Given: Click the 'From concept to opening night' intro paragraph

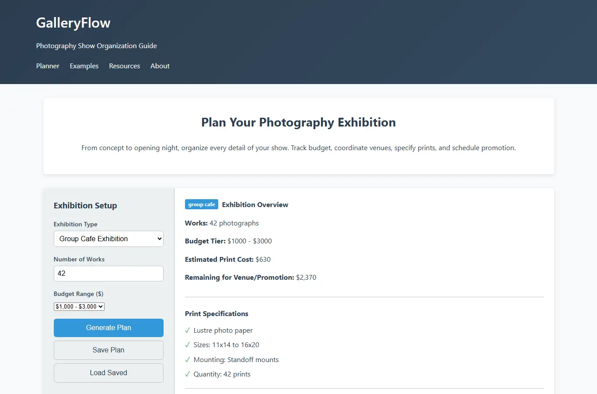Looking at the screenshot, I should (299, 148).
